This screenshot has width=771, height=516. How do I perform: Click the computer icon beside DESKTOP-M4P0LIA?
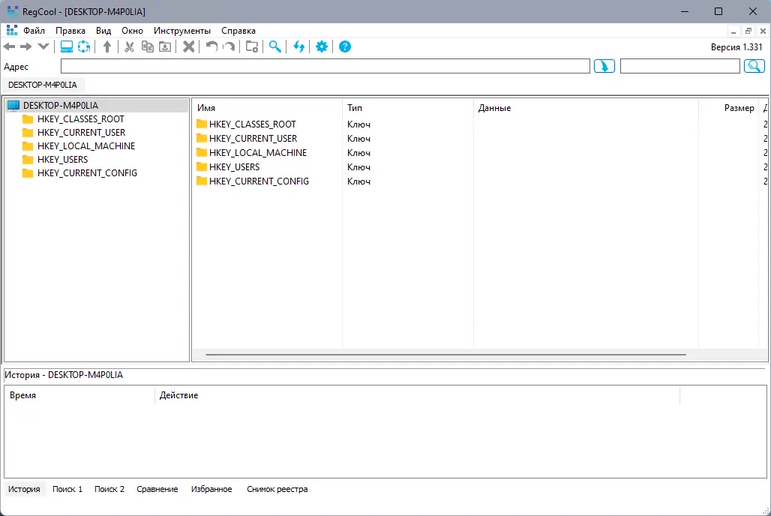13,105
